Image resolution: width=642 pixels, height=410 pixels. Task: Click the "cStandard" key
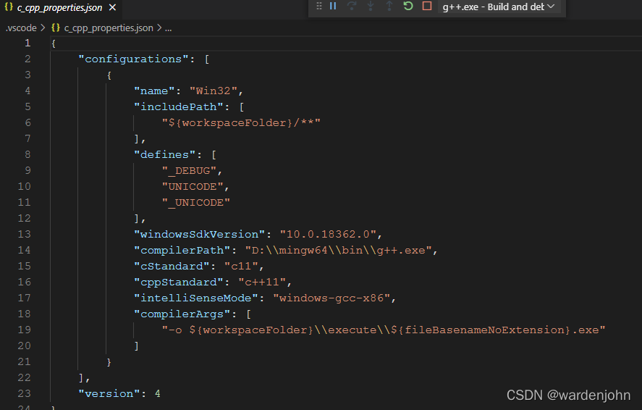point(171,267)
